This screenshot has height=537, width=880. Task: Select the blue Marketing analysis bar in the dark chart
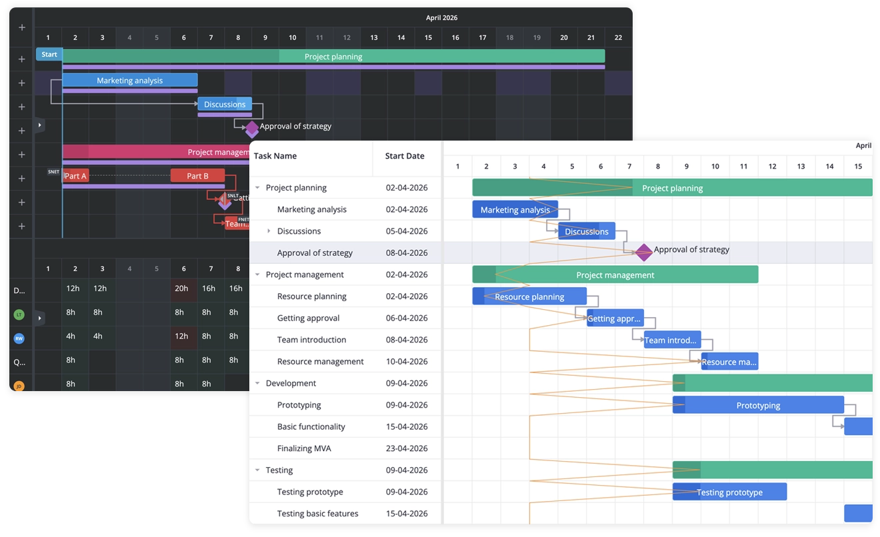[130, 81]
